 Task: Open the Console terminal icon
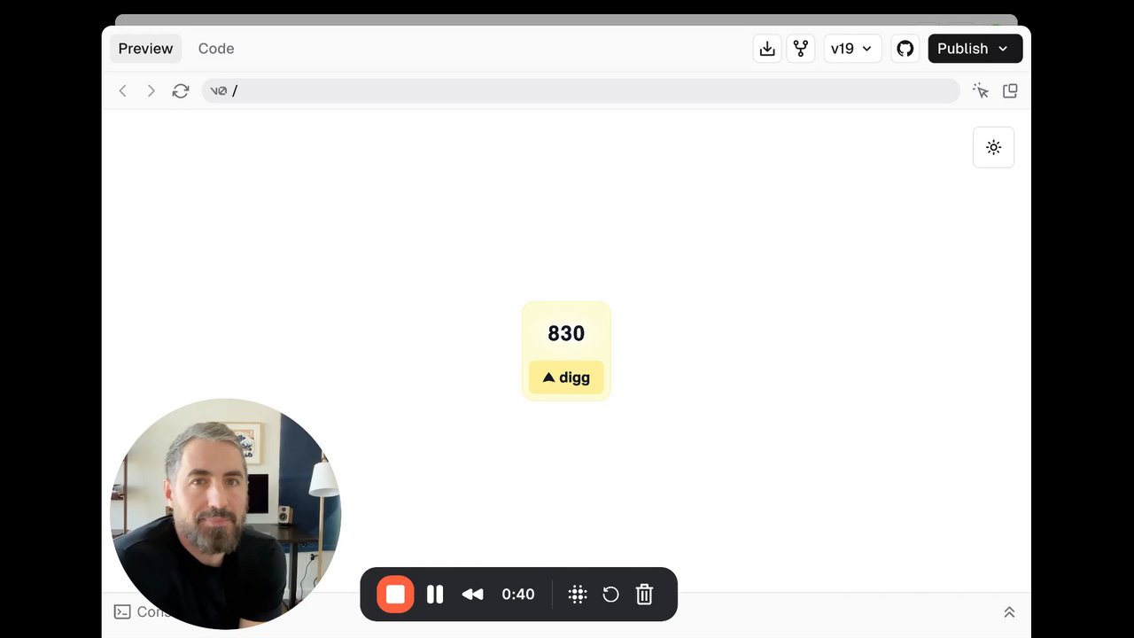(122, 611)
